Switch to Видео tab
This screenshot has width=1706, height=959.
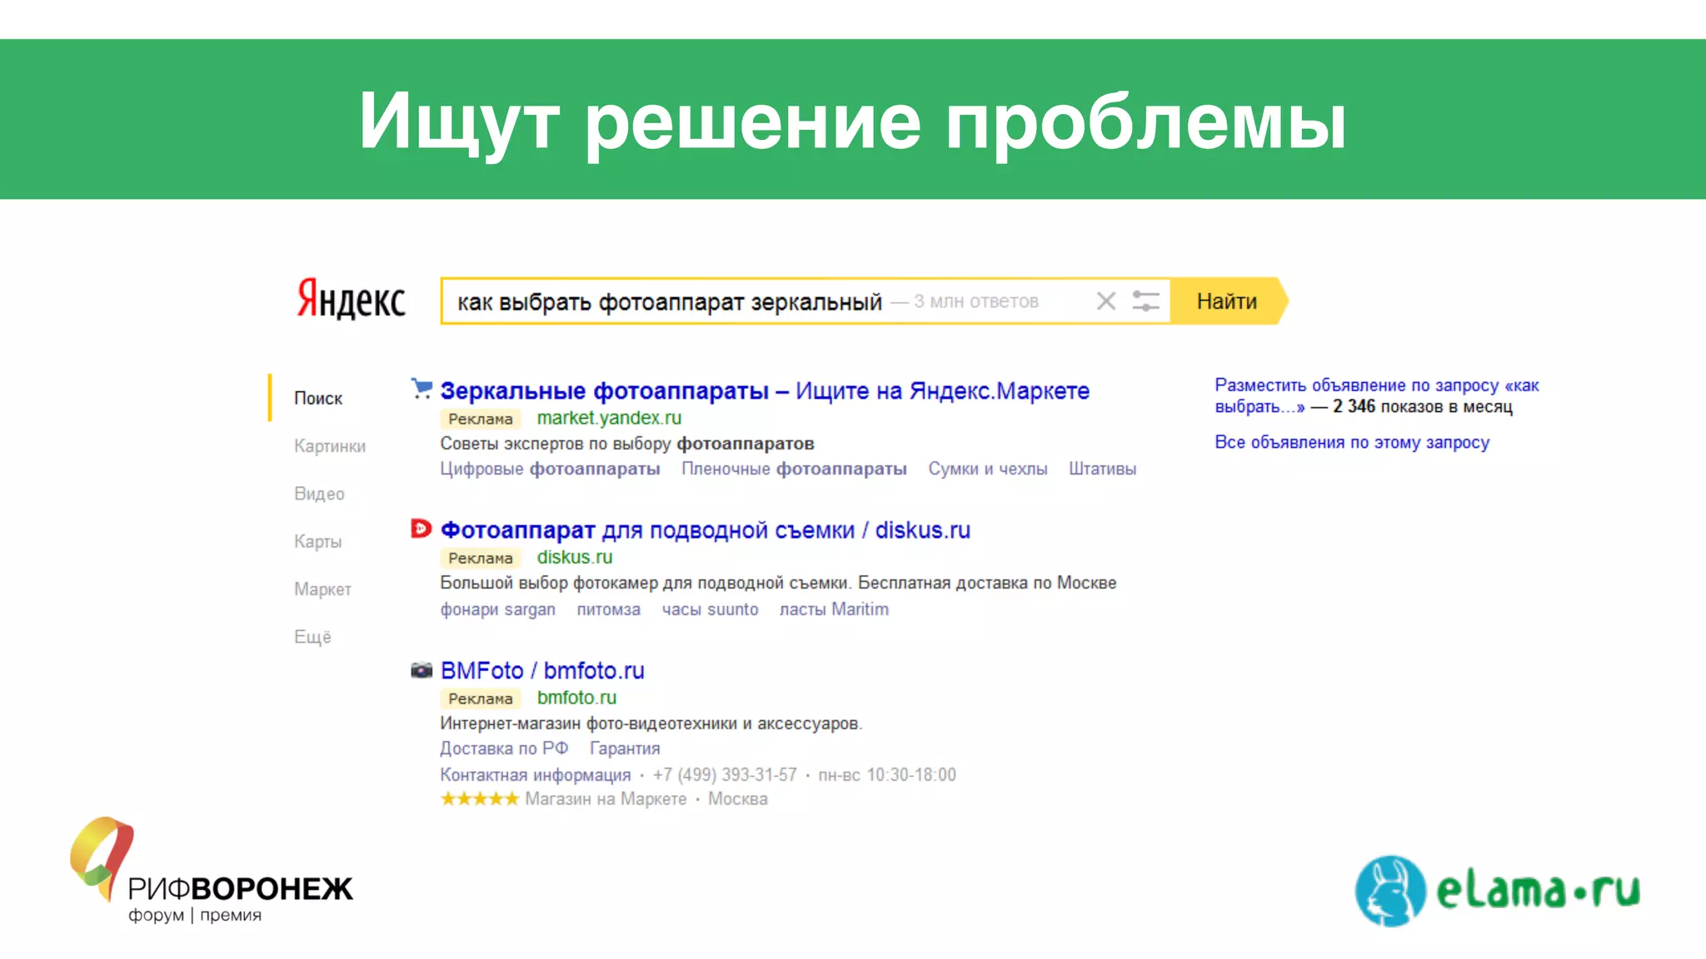click(x=319, y=494)
